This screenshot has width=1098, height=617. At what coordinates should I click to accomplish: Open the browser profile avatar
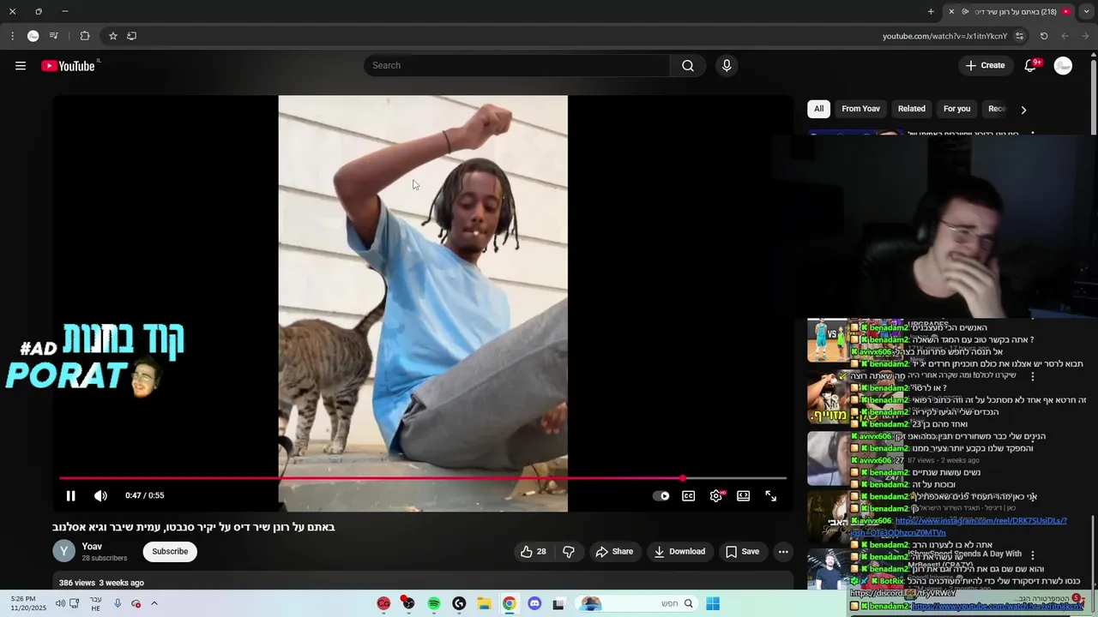(x=33, y=36)
